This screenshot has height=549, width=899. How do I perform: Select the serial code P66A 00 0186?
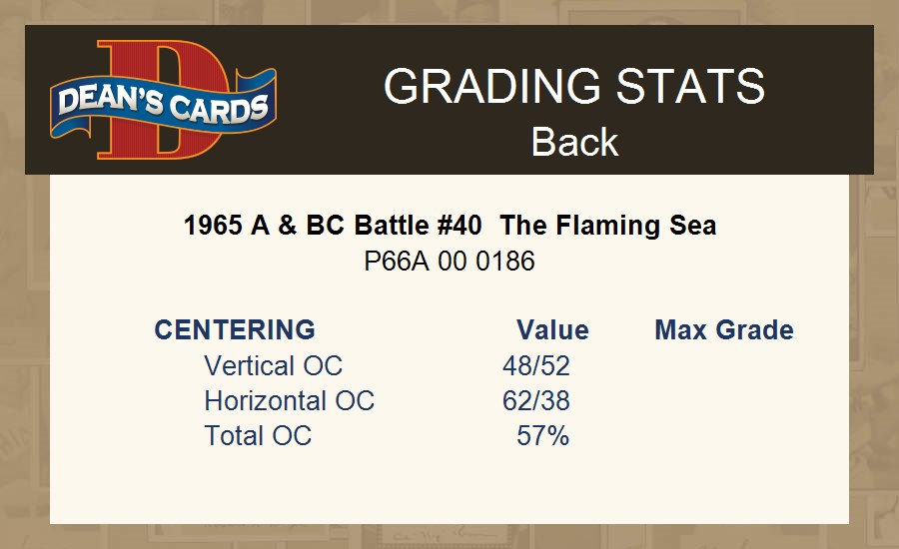449,262
